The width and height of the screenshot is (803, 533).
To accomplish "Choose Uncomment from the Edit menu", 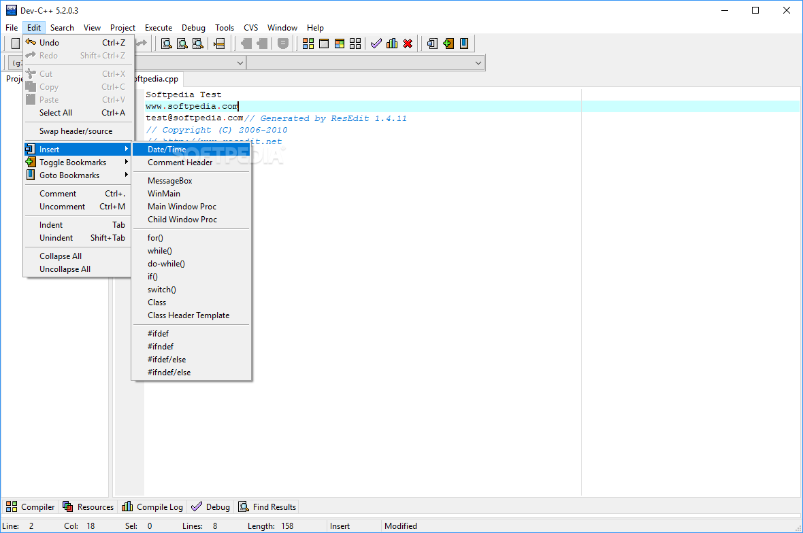I will [x=78, y=207].
